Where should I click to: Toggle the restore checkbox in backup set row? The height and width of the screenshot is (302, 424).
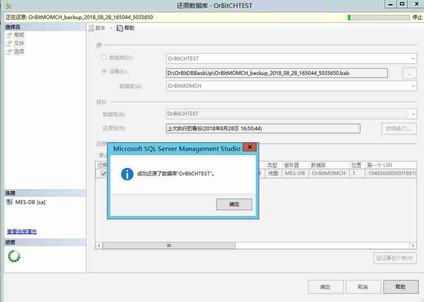pos(103,173)
